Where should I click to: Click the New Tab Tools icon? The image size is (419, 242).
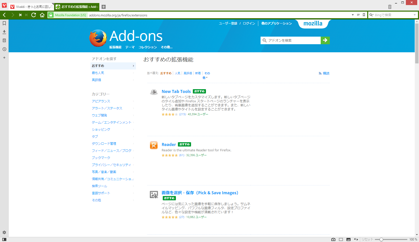(x=154, y=92)
